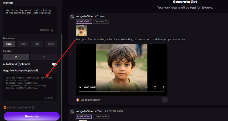
Task: Open the Video Enhancer link
Action: [91, 100]
